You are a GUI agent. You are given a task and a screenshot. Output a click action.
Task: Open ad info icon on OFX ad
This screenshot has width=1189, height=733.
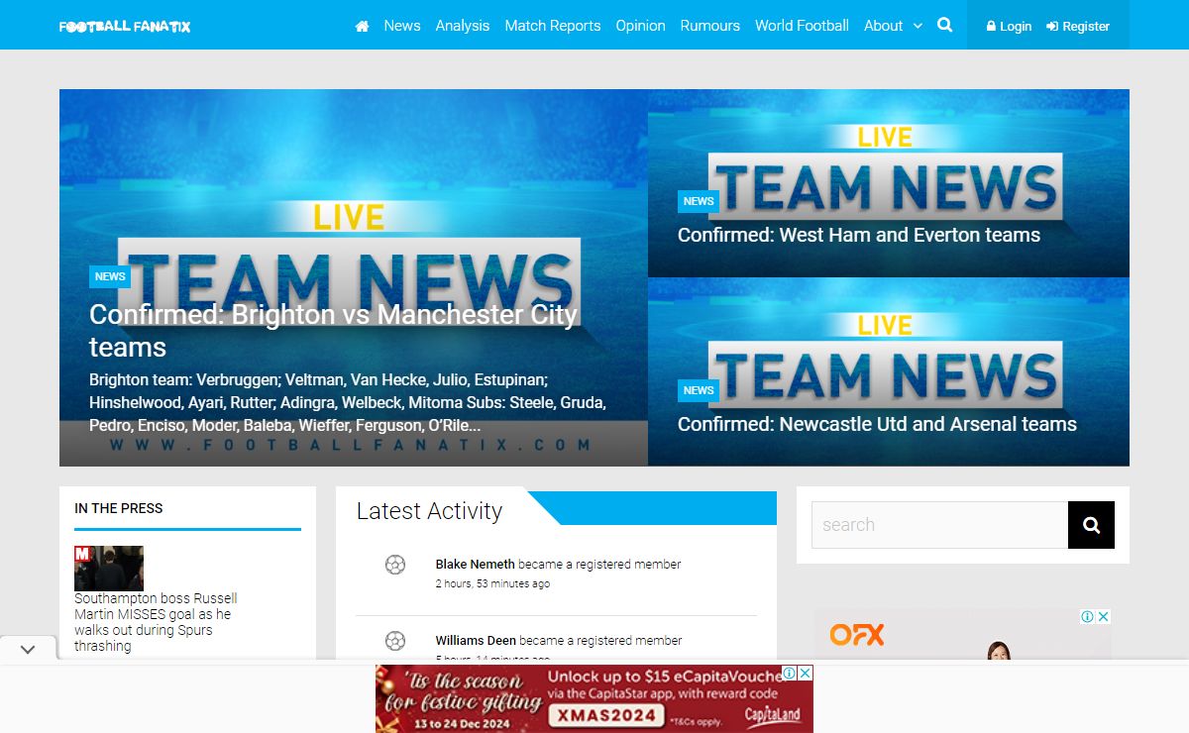tap(1087, 616)
